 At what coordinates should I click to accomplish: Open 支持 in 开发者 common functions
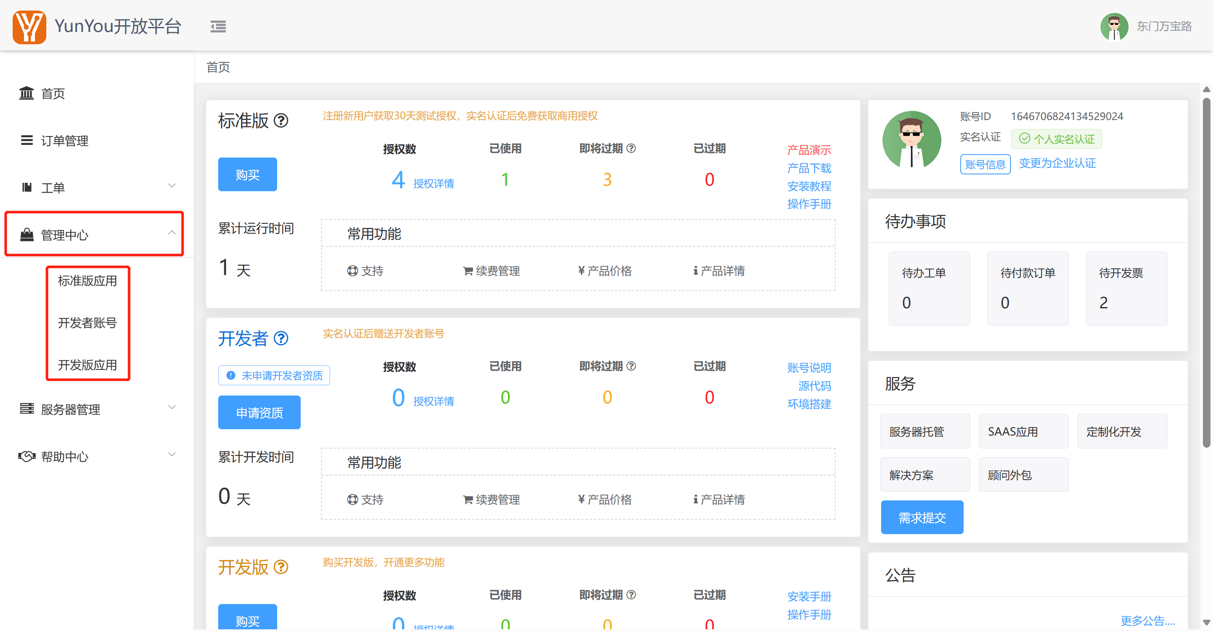click(365, 500)
